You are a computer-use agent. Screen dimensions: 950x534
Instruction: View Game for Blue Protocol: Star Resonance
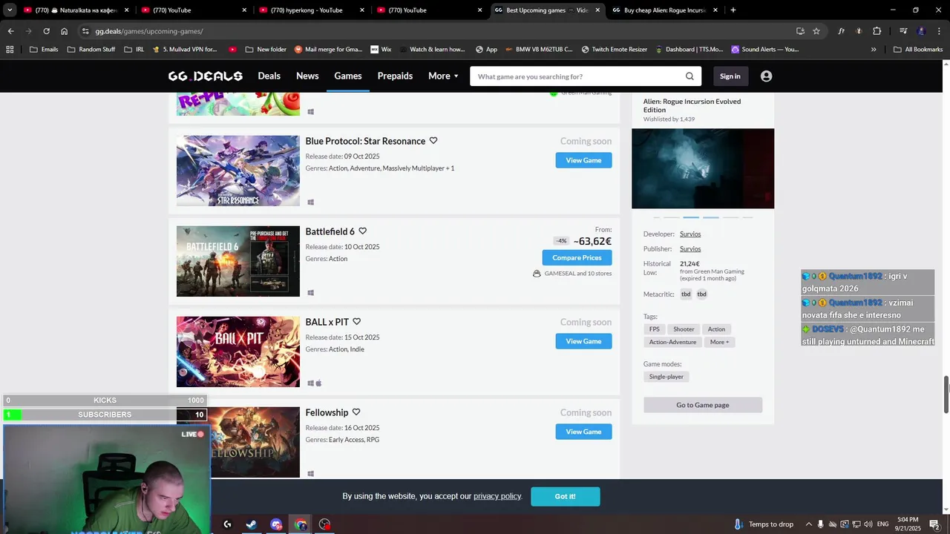point(583,160)
